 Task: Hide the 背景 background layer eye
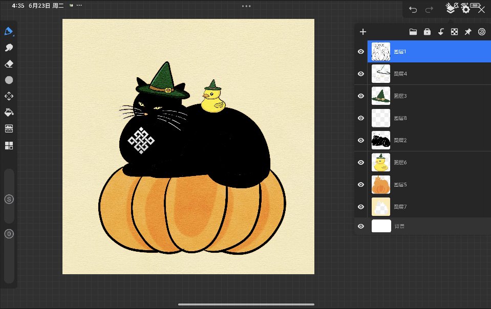pyautogui.click(x=361, y=226)
